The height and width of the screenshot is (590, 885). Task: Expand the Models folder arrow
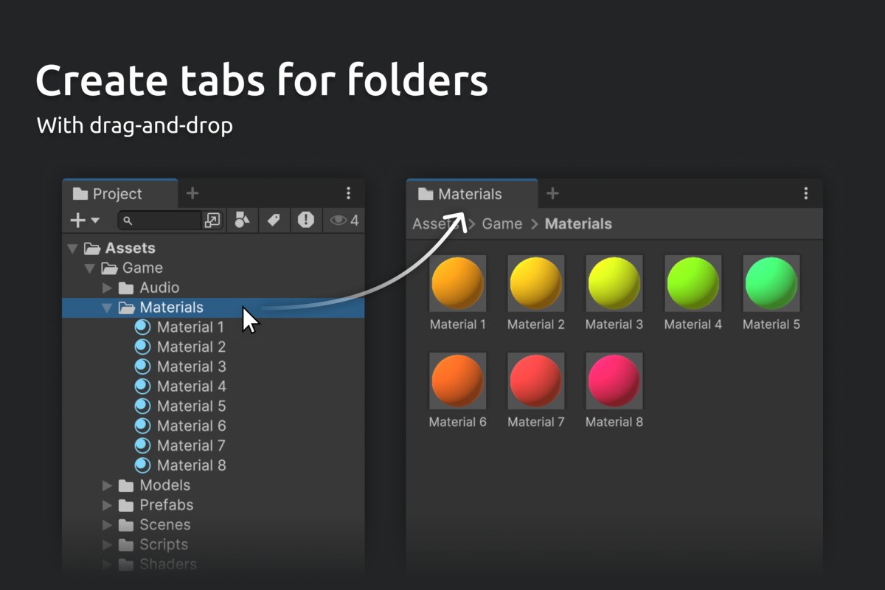pos(107,485)
